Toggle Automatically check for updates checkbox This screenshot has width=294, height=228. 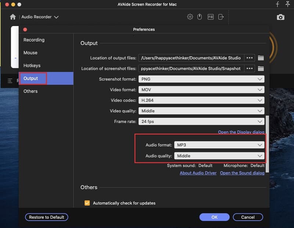[87, 203]
